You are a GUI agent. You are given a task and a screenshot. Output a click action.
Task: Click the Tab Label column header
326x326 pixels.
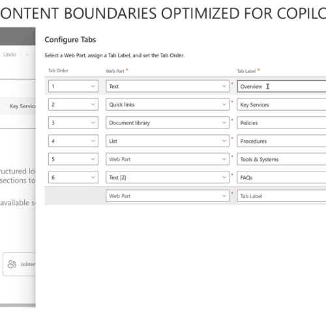click(246, 71)
